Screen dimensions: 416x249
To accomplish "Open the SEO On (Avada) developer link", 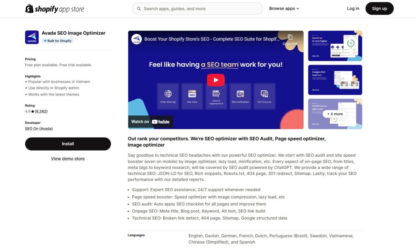I will point(39,129).
